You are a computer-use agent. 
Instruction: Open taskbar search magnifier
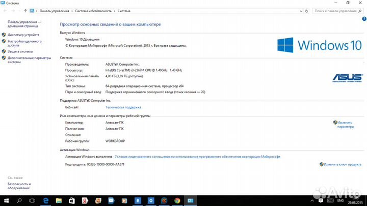[x=19, y=200]
